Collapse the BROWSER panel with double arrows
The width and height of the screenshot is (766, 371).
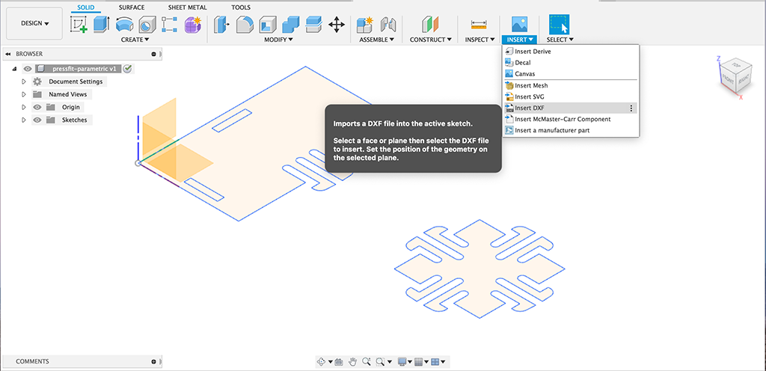click(x=7, y=54)
